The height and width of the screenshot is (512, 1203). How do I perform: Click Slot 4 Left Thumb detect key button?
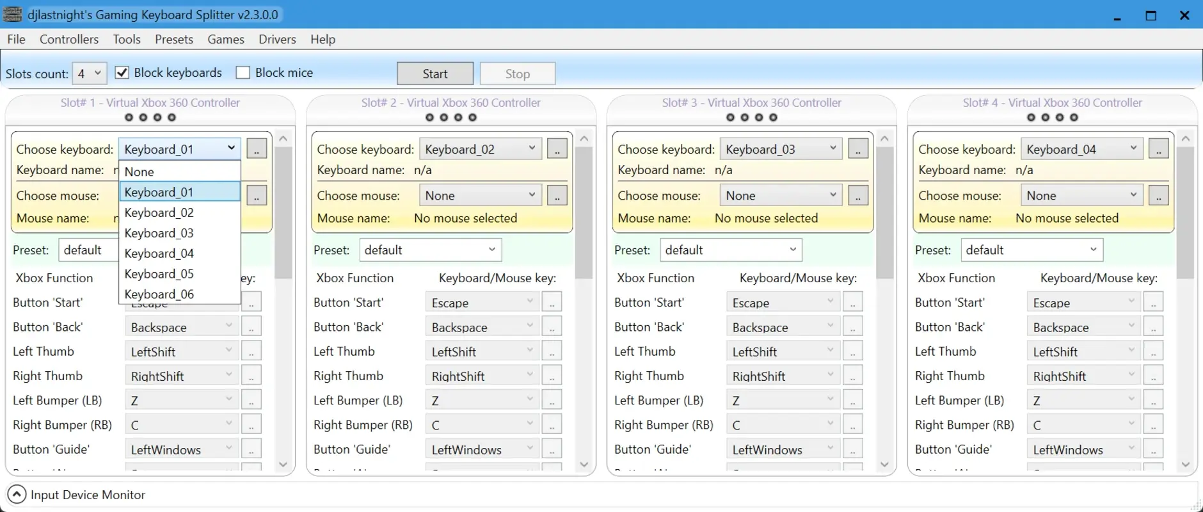tap(1153, 351)
